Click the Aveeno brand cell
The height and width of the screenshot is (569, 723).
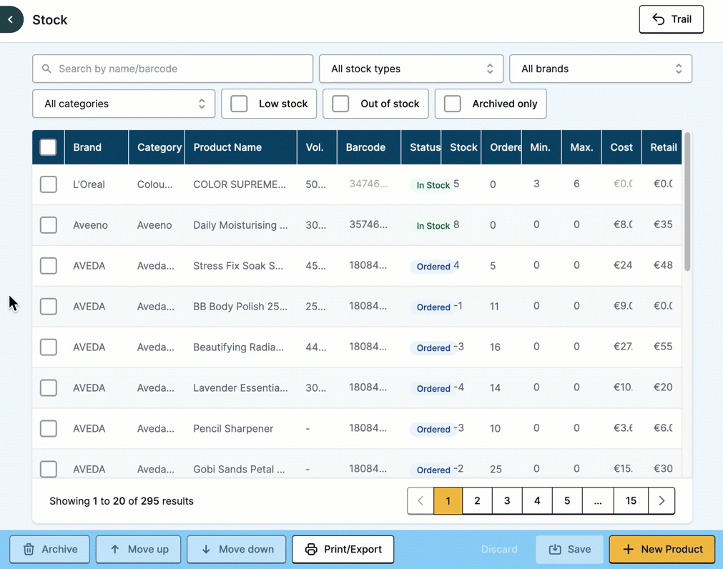[90, 225]
